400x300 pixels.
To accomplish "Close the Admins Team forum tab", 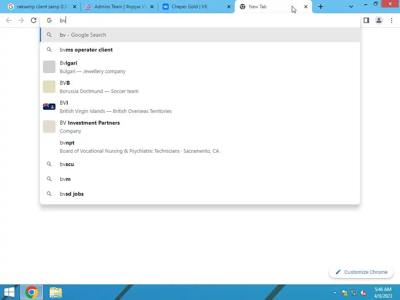I will point(152,7).
